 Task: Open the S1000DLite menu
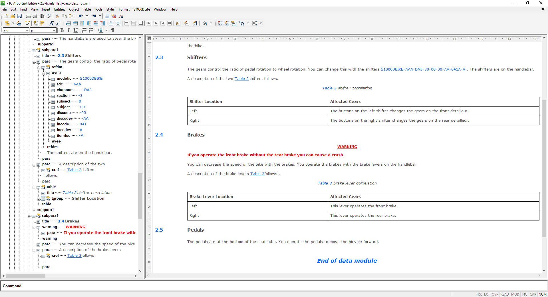[x=142, y=9]
